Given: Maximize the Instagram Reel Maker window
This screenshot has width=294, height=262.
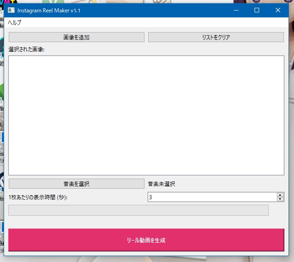Looking at the screenshot, I should 257,10.
